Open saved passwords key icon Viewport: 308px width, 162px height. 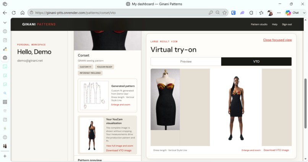[211, 13]
